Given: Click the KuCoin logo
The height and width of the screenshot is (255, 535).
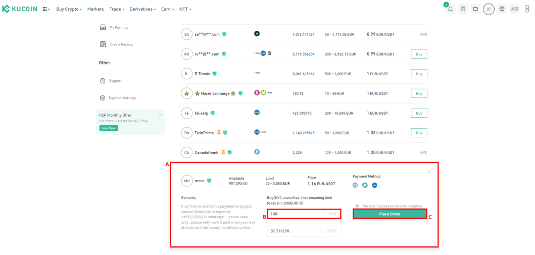Looking at the screenshot, I should (x=19, y=9).
